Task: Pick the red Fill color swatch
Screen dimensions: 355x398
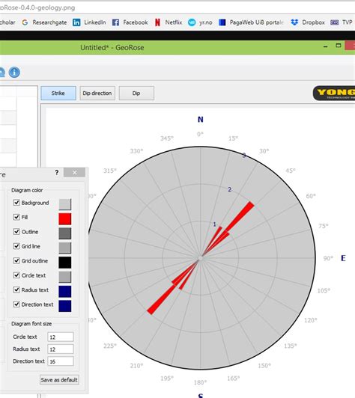Action: point(65,218)
